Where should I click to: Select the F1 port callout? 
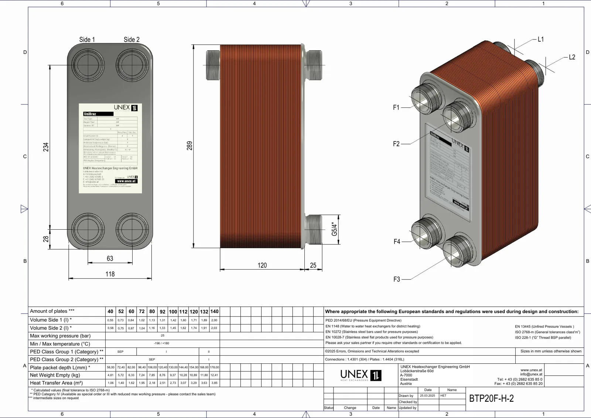pyautogui.click(x=396, y=107)
